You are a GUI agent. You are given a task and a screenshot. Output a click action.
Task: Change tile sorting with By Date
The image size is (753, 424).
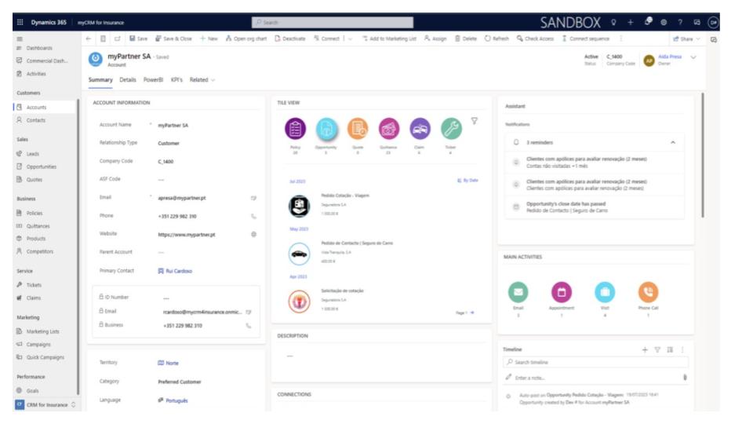tap(467, 181)
